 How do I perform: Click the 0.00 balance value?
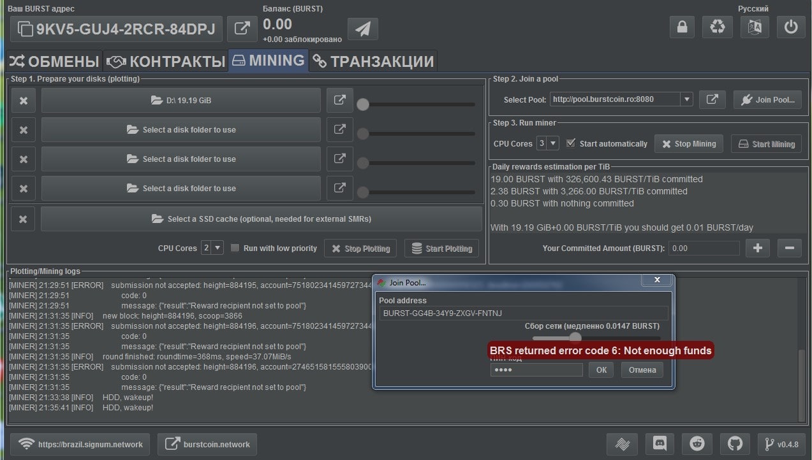click(x=277, y=25)
